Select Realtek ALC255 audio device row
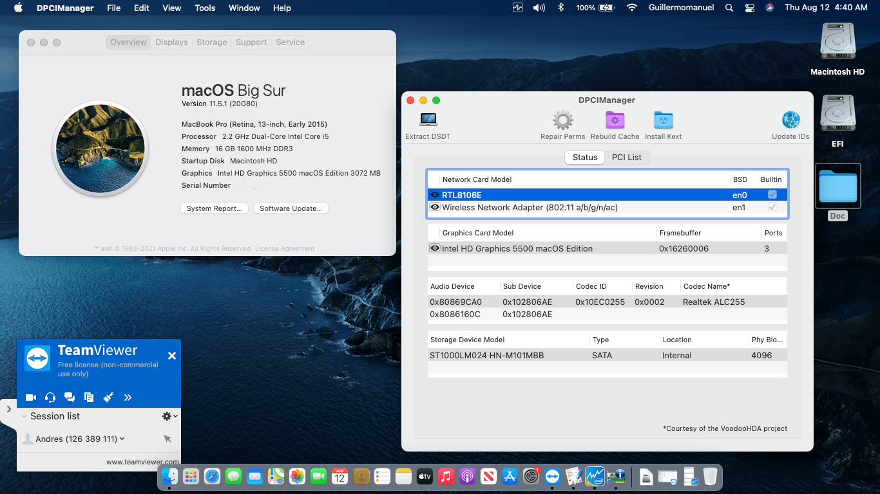 pos(607,302)
